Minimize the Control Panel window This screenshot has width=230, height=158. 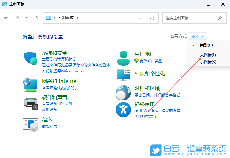tap(194, 4)
